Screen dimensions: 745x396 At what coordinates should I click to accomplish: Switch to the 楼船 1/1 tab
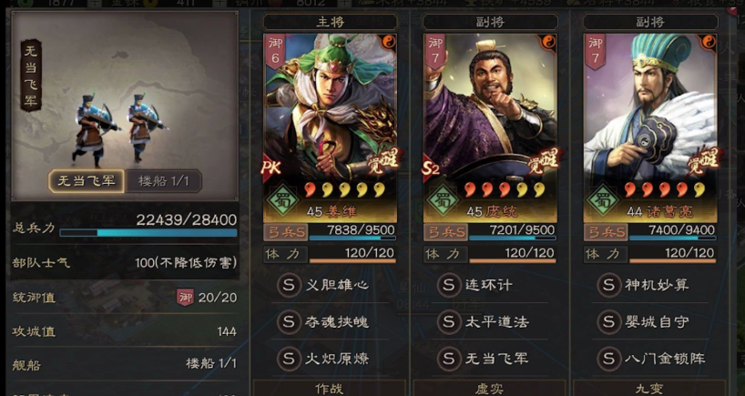pos(163,181)
